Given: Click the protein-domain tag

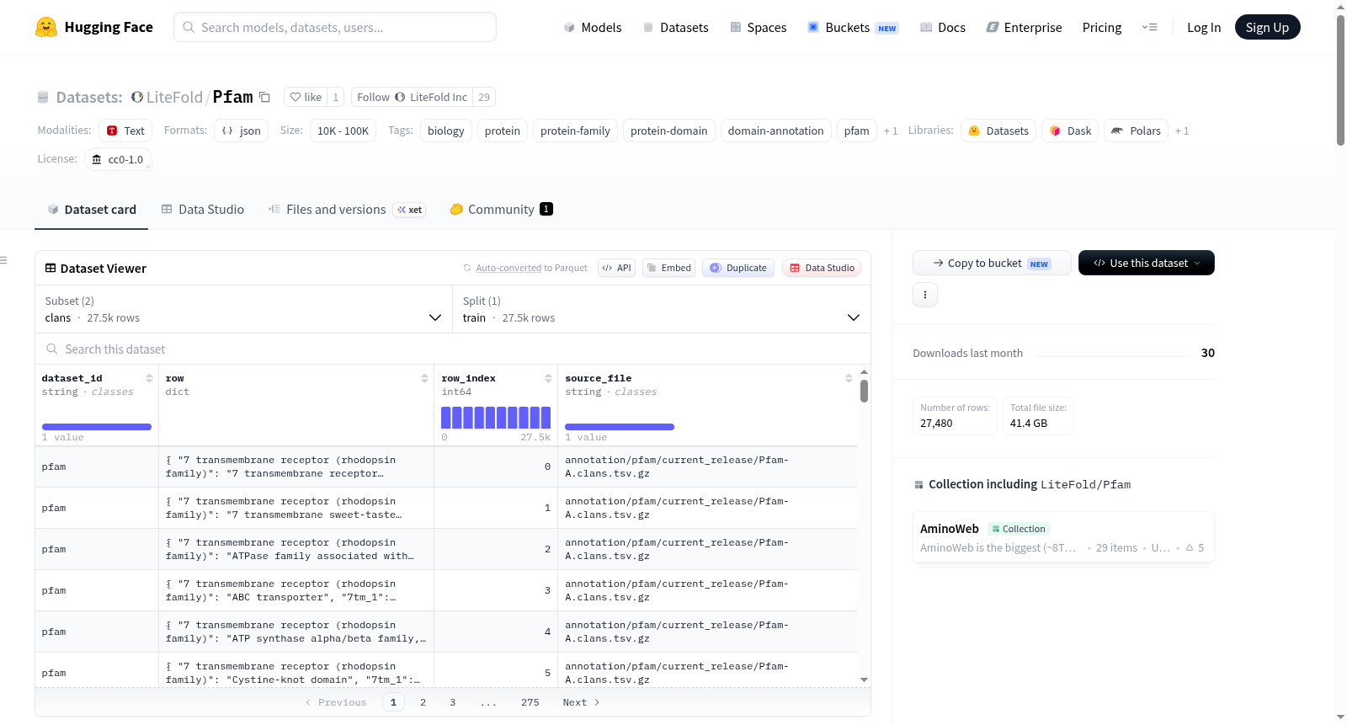Looking at the screenshot, I should pos(669,131).
